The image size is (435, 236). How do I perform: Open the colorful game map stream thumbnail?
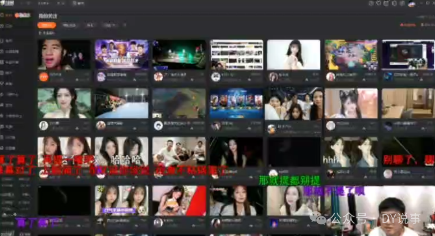351,55
